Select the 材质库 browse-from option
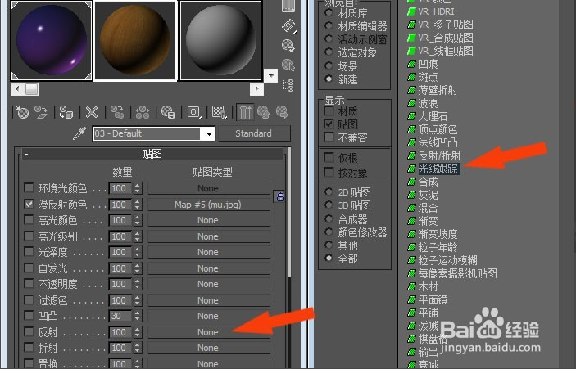The height and width of the screenshot is (369, 576). pos(329,12)
